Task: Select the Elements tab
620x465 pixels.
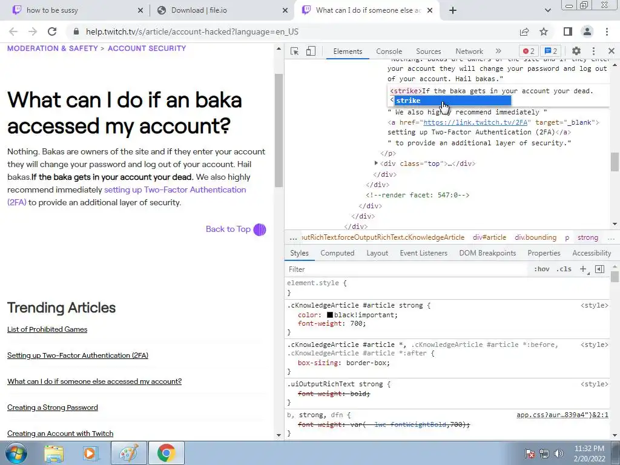Action: [348, 51]
